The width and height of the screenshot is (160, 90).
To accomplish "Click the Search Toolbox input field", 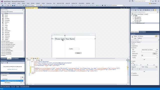I will 11,10.
